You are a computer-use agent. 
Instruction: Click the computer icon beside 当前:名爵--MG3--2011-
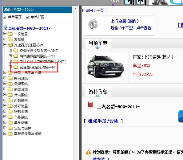click(x=5, y=28)
